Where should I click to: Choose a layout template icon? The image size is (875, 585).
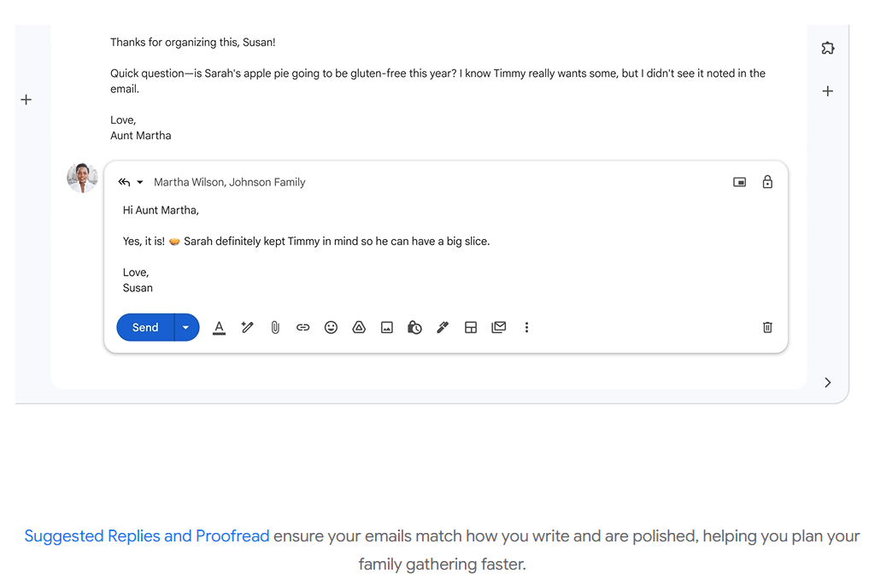[471, 327]
